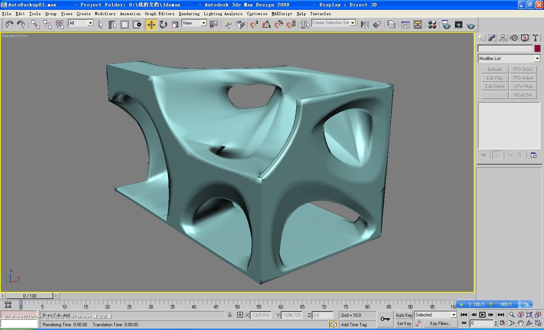Click the Quick Render teapot
This screenshot has height=330, width=544.
click(x=471, y=25)
